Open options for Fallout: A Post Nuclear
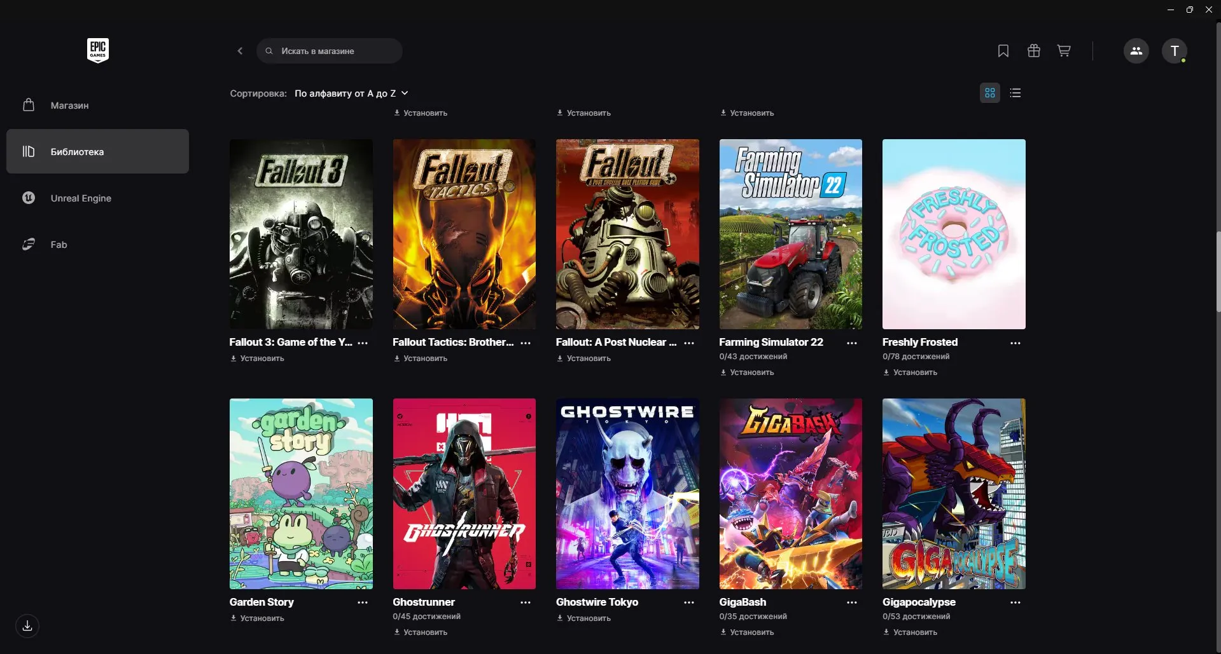 pos(689,343)
